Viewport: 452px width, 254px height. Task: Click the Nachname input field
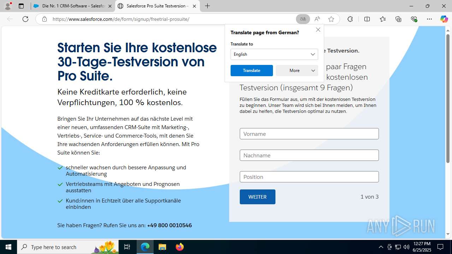point(309,155)
